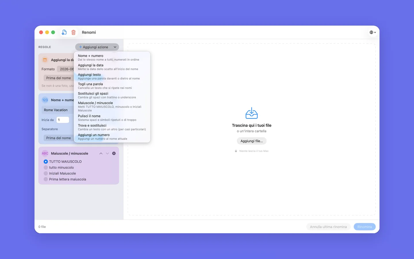Image resolution: width=414 pixels, height=259 pixels.
Task: Click the Inizia da number field
Action: point(63,120)
